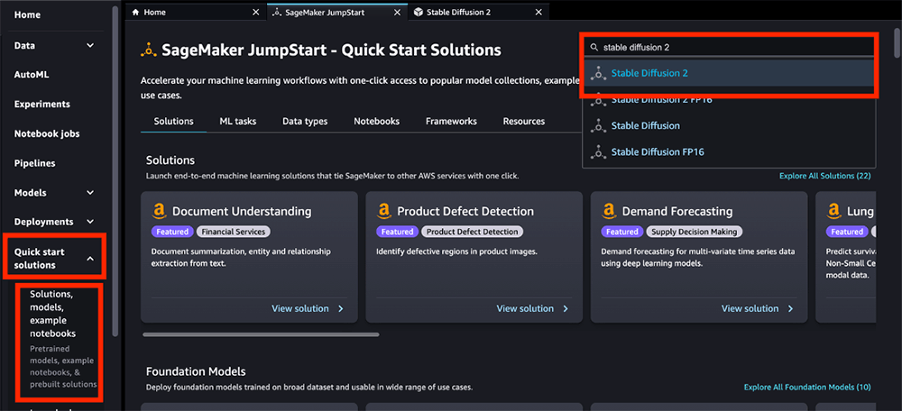Click the Supply Decision Making tag

[x=695, y=232]
